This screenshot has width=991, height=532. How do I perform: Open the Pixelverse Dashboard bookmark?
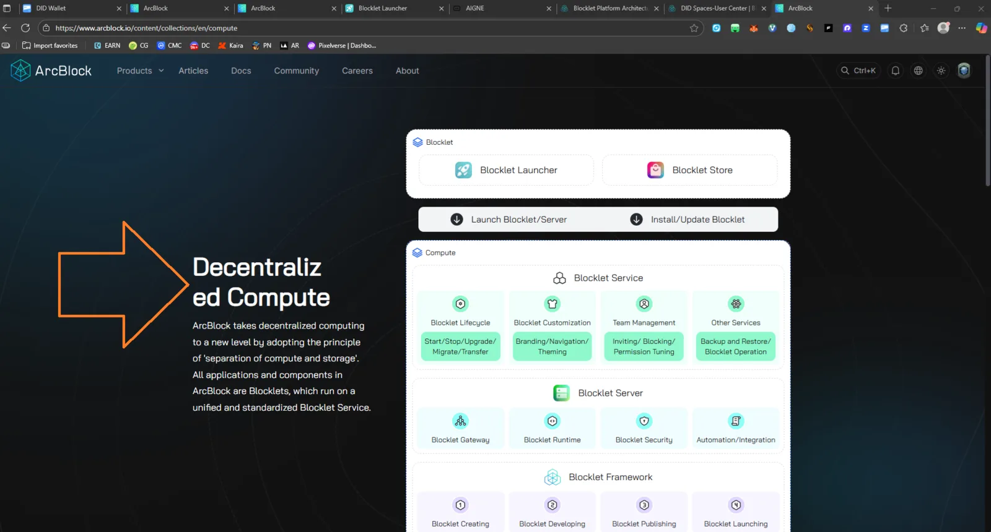click(x=342, y=46)
